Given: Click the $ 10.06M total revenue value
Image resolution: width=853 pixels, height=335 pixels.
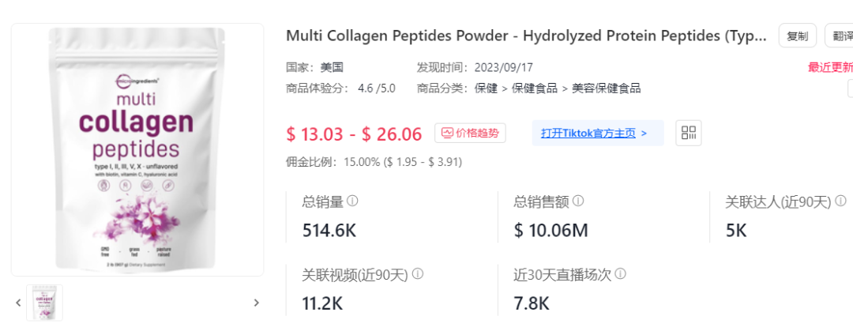Looking at the screenshot, I should [551, 231].
